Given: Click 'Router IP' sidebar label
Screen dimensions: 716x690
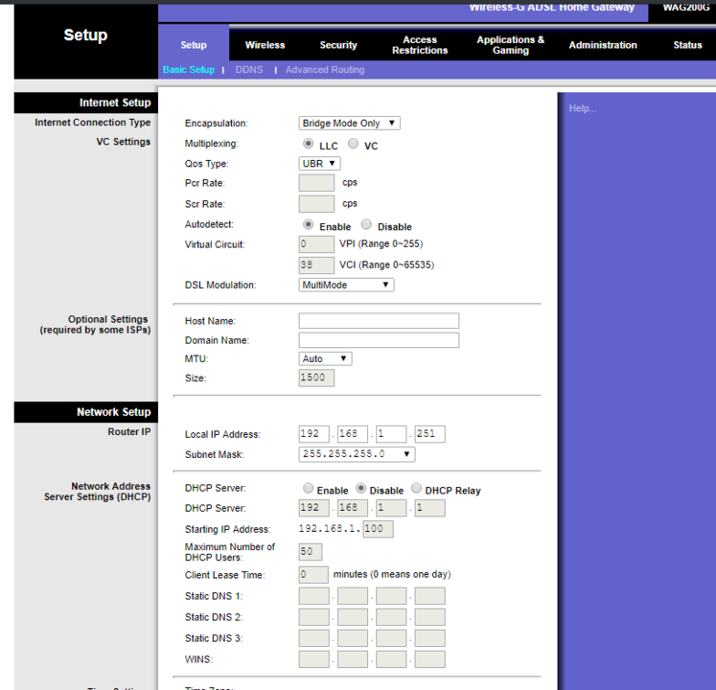Looking at the screenshot, I should [x=129, y=431].
